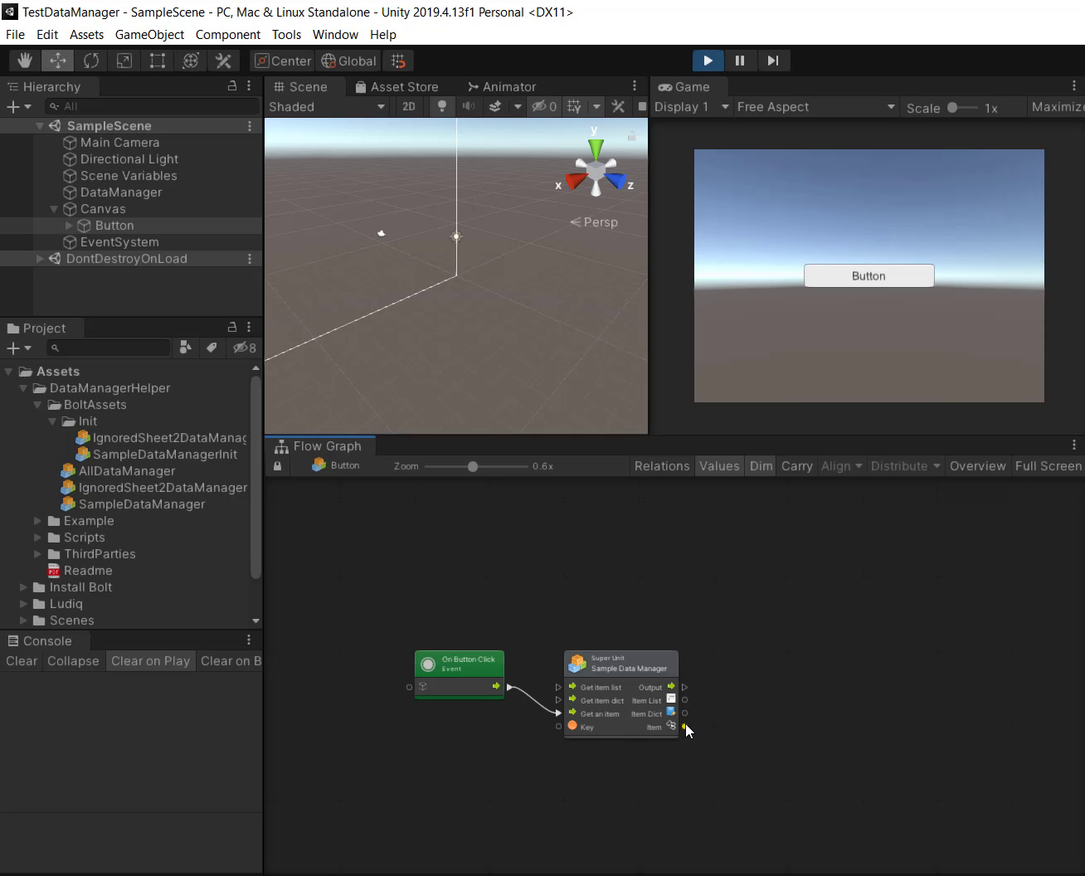1085x876 pixels.
Task: Search by label icon in Project
Action: 212,348
